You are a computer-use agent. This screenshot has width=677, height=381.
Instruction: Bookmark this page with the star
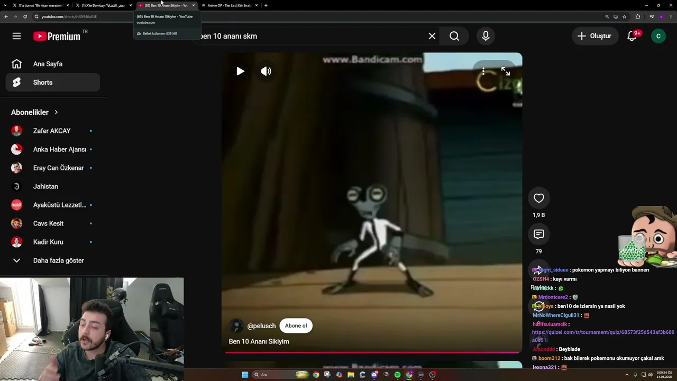pos(624,17)
